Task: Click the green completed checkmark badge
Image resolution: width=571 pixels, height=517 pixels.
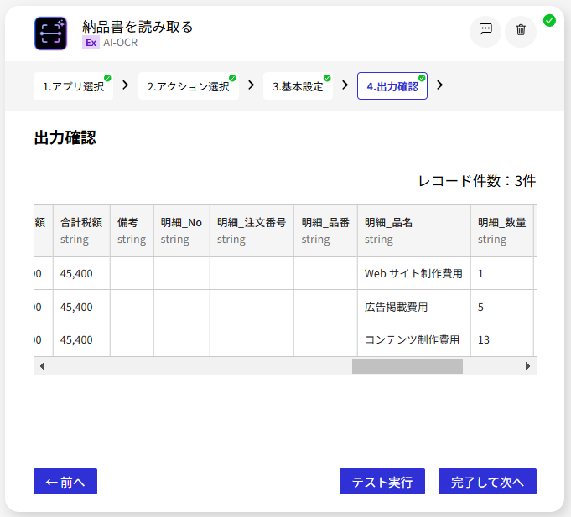Action: 549,20
